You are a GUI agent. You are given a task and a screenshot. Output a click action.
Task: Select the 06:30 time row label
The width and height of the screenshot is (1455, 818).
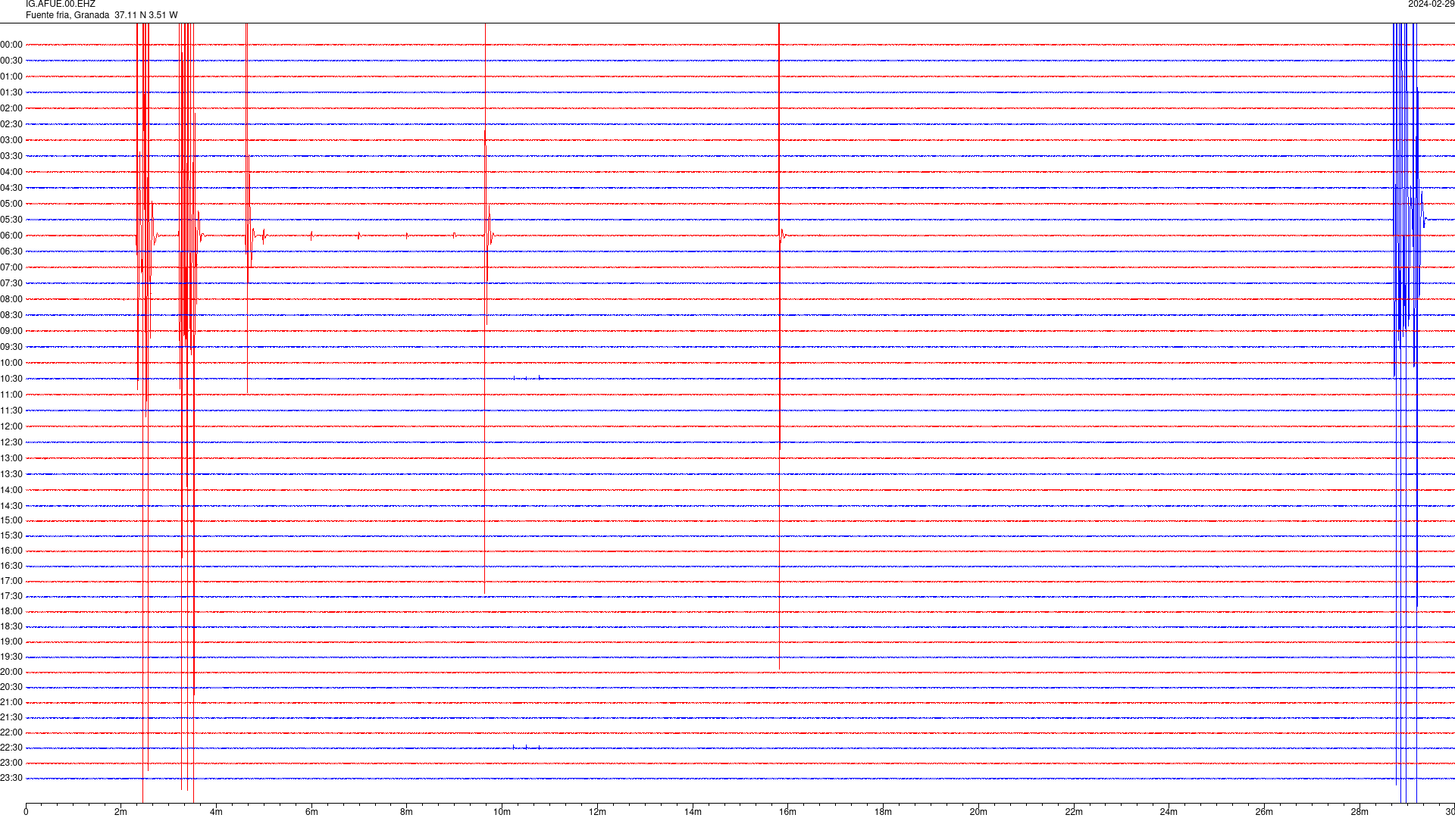[x=11, y=251]
